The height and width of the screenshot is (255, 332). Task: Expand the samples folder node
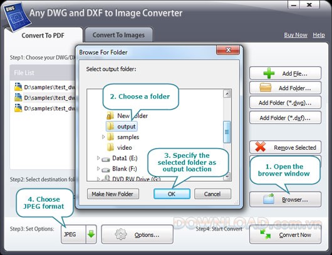point(103,137)
